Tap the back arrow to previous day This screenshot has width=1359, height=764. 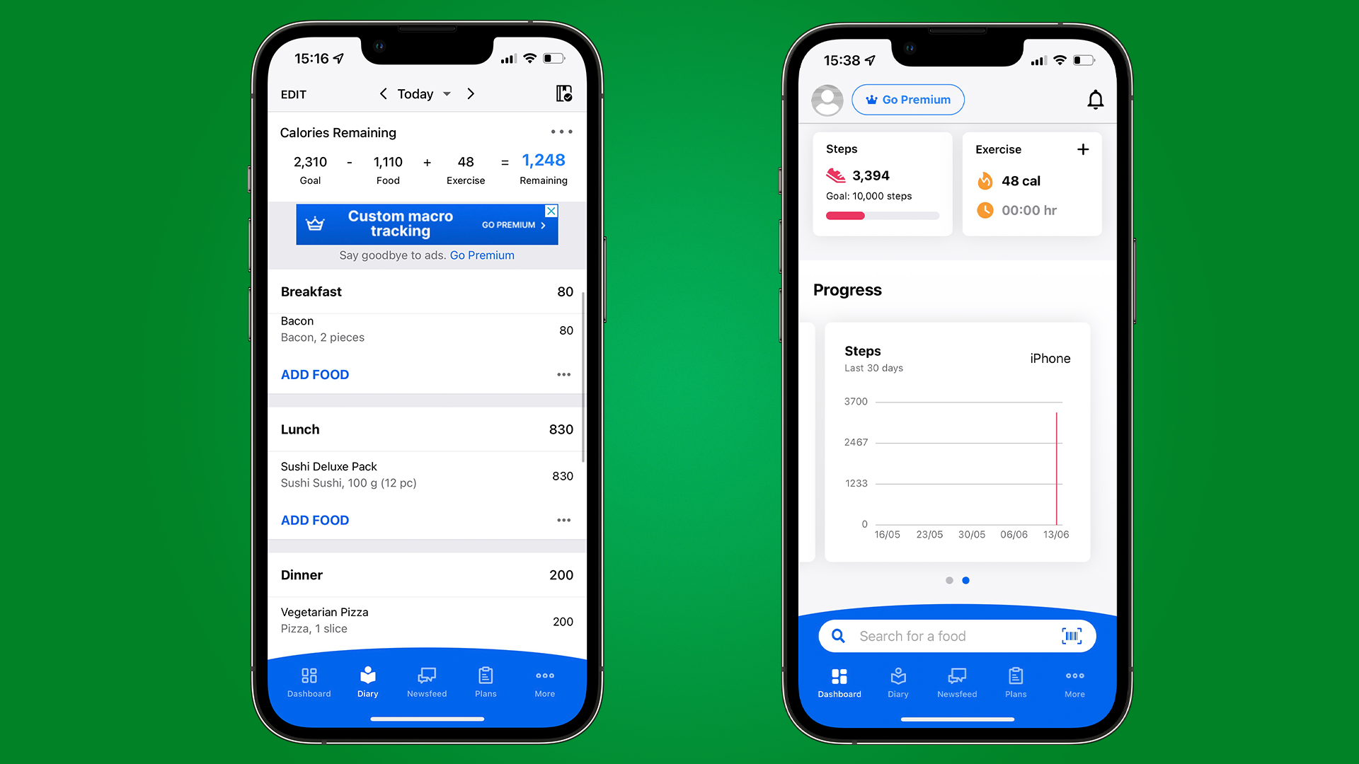(x=383, y=93)
